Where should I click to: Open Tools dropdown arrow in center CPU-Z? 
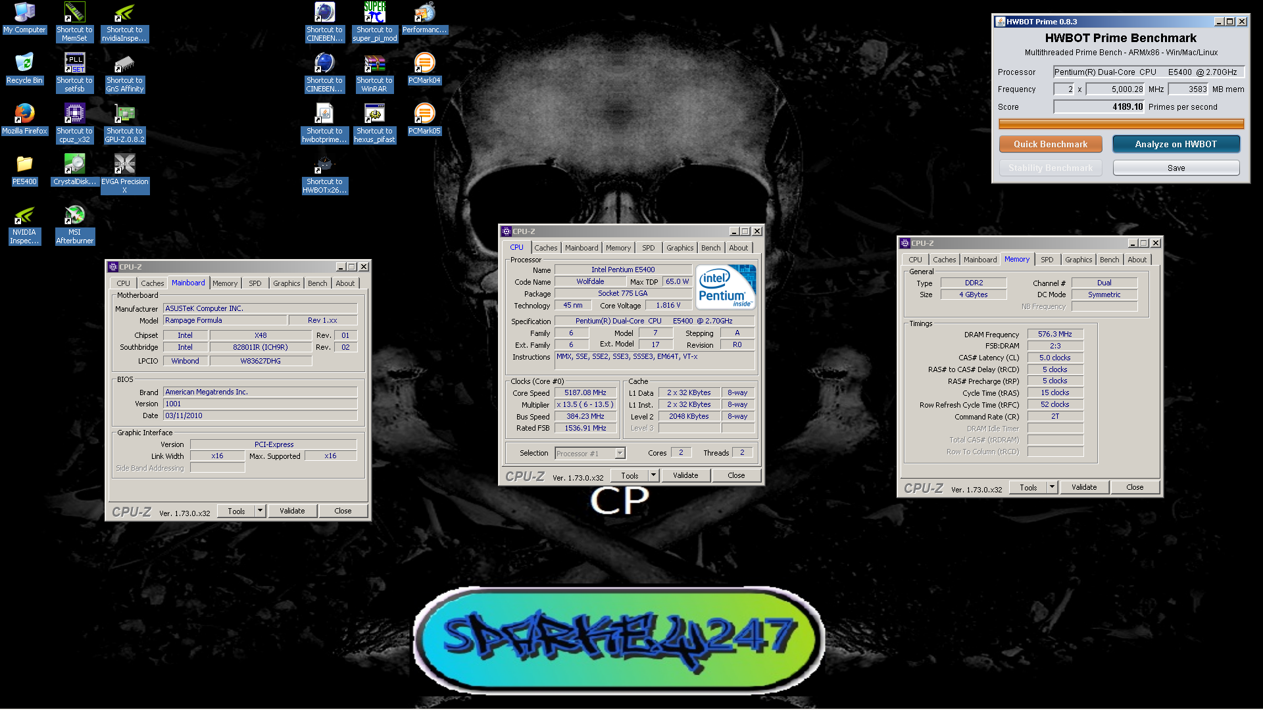click(653, 475)
